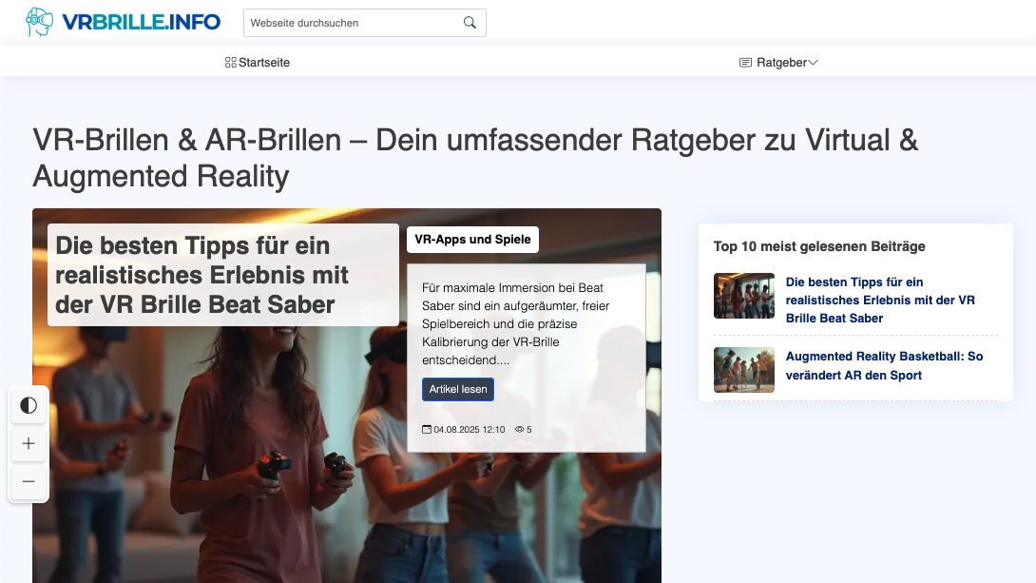Screen dimensions: 1036x583
Task: Click the Artikel lesen button
Action: [x=458, y=389]
